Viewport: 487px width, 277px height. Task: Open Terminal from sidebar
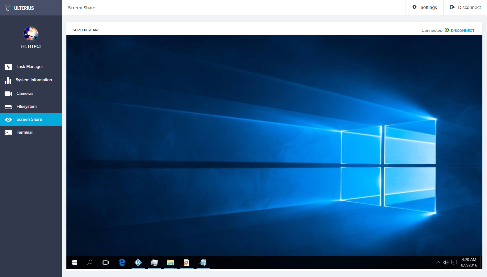point(31,132)
